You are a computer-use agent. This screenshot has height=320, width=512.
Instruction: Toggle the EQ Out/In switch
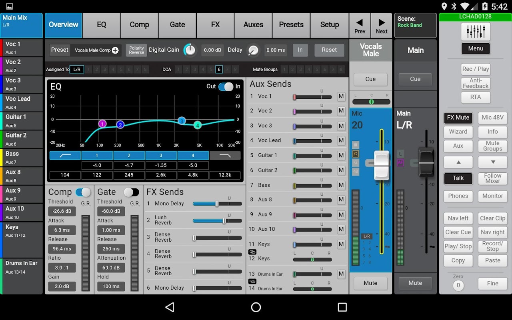coord(226,87)
